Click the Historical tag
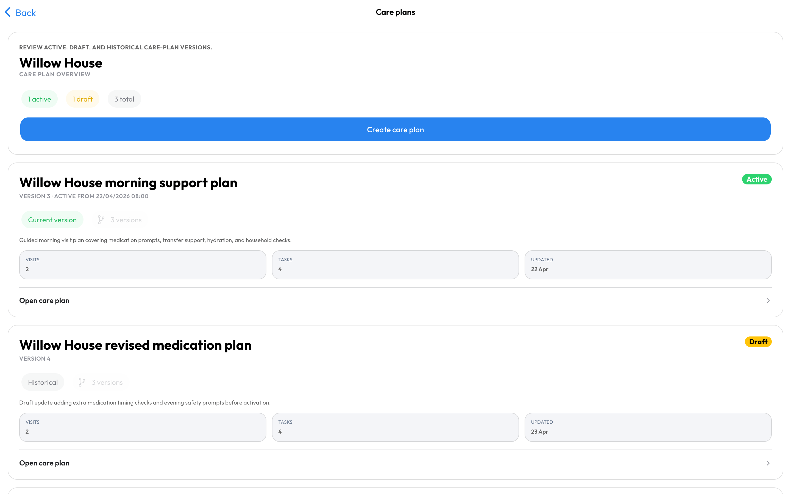 point(43,382)
